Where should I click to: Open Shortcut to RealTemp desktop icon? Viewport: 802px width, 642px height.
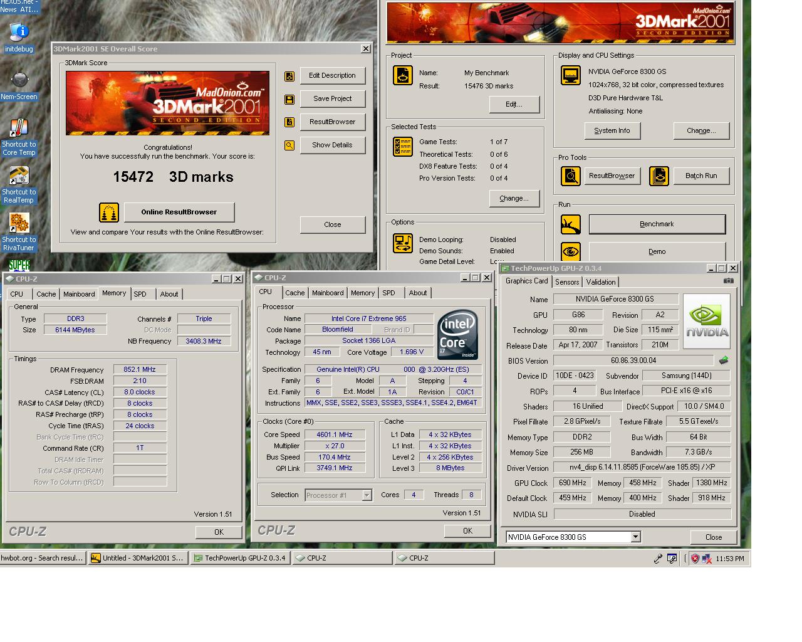click(x=19, y=185)
